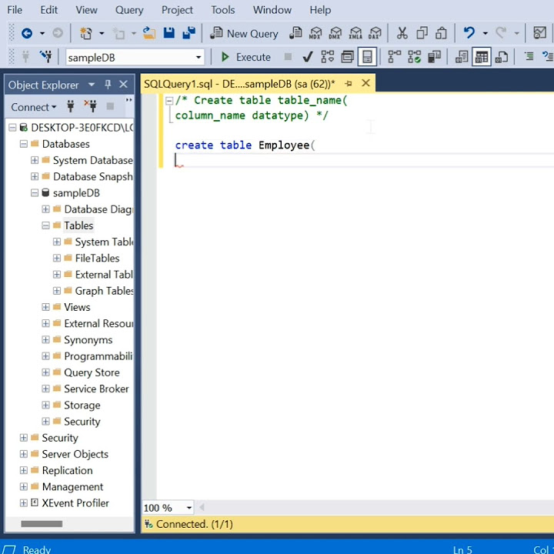Click the Cut scissors icon

[x=402, y=33]
